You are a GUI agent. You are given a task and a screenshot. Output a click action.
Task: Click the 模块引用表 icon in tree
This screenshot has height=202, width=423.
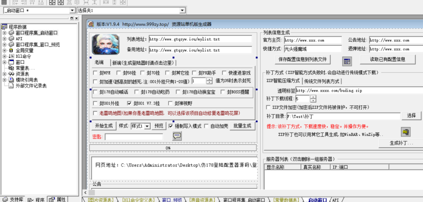tap(11, 80)
